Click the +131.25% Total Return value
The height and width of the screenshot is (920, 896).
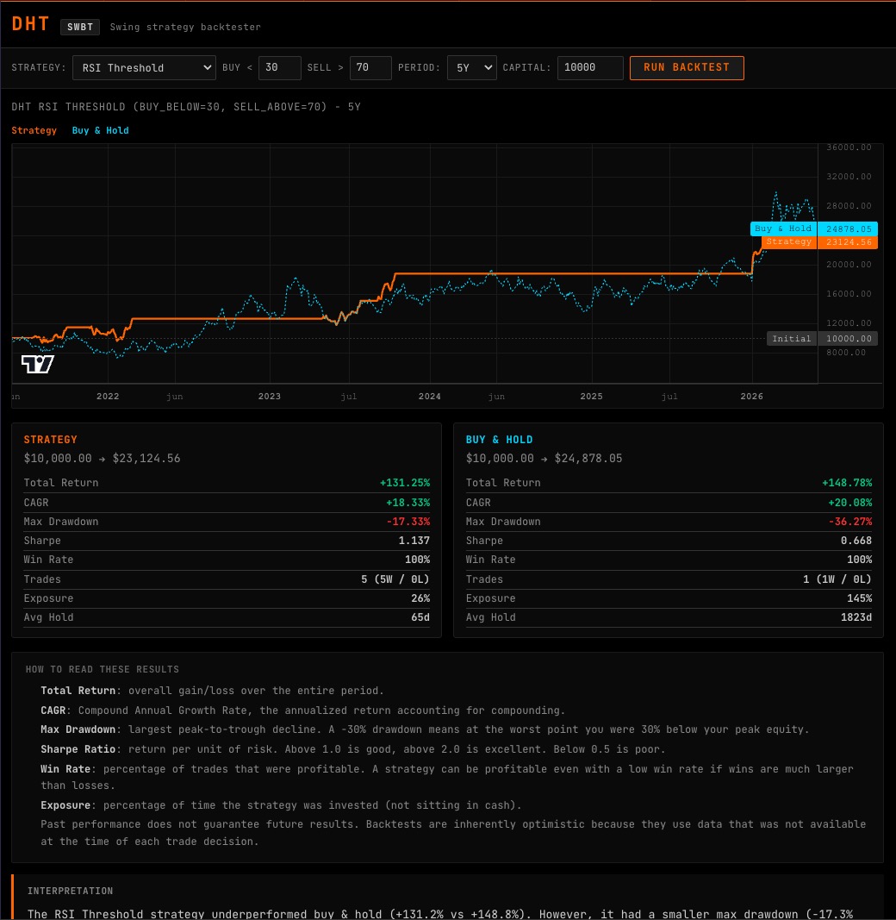click(405, 483)
